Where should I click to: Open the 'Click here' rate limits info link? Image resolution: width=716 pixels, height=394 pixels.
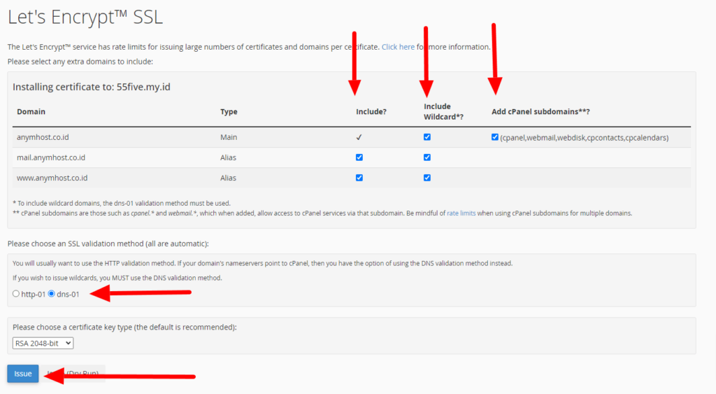pyautogui.click(x=398, y=47)
